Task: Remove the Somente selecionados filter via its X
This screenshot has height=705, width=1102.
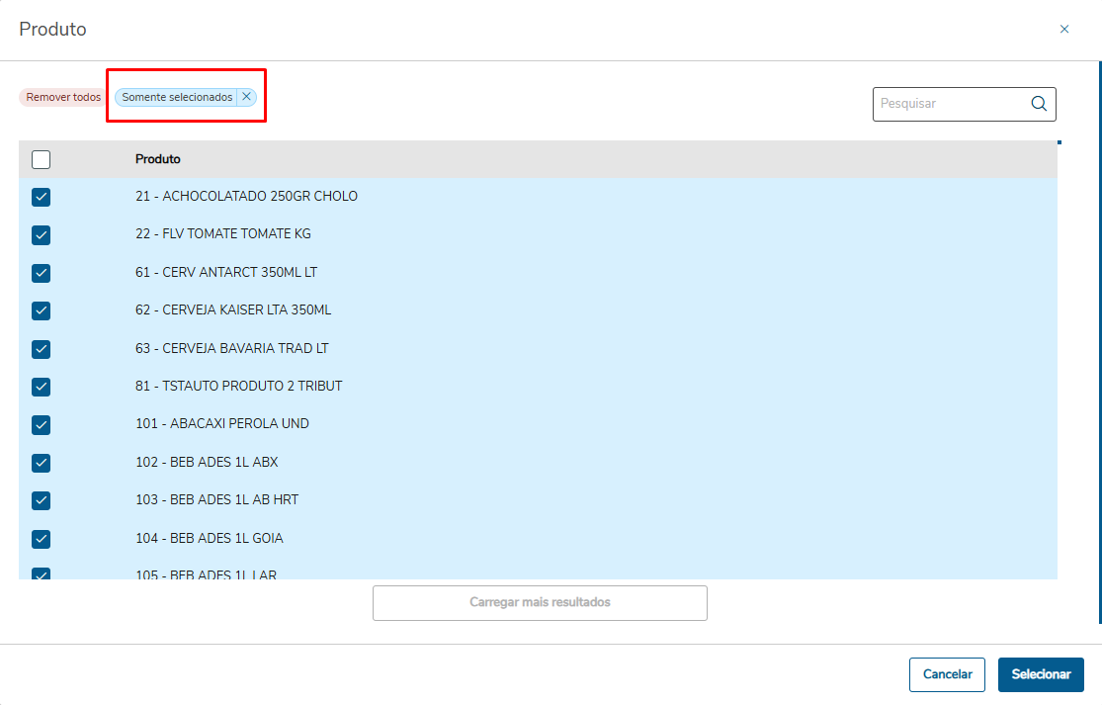Action: 247,96
